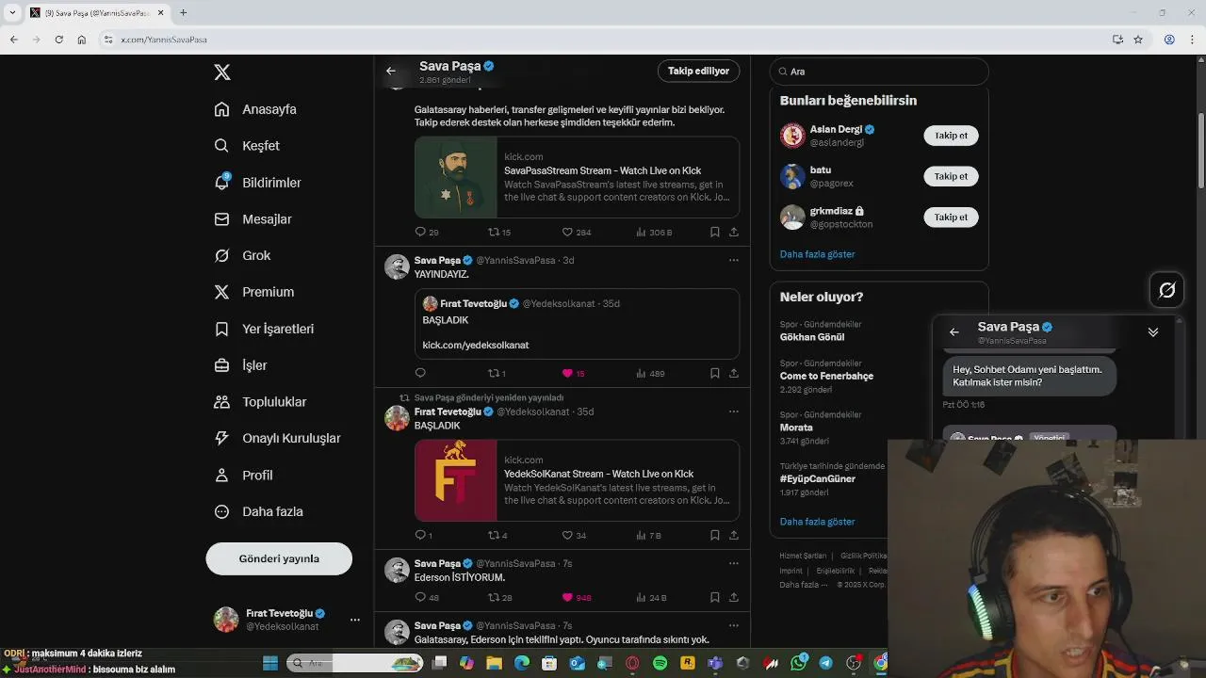The height and width of the screenshot is (678, 1206).
Task: Open YedekSolKanat Stream Kick card
Action: pyautogui.click(x=577, y=480)
